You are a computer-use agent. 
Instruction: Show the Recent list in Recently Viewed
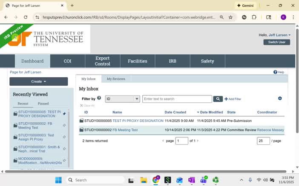click(x=23, y=104)
